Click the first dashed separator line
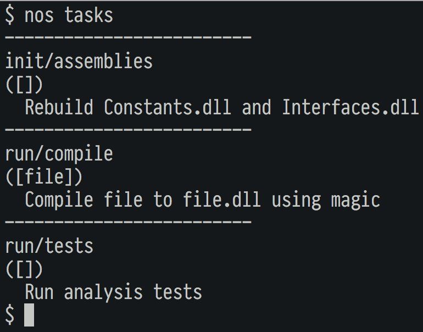The image size is (423, 332). tap(128, 38)
